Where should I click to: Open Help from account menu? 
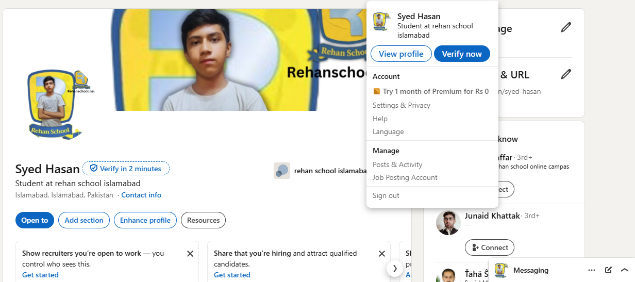click(x=380, y=119)
